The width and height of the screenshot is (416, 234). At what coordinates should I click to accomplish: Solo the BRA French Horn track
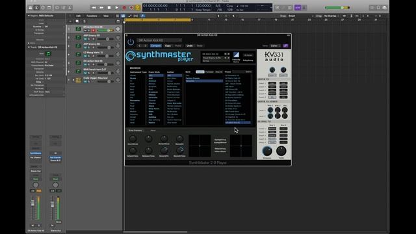pos(89,73)
